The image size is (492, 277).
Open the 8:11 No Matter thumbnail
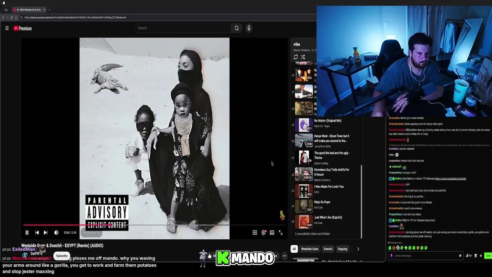[304, 125]
